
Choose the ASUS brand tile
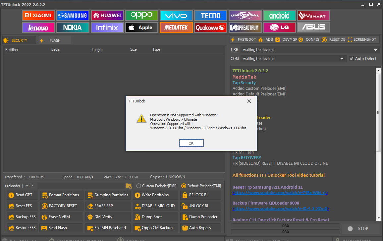314,28
